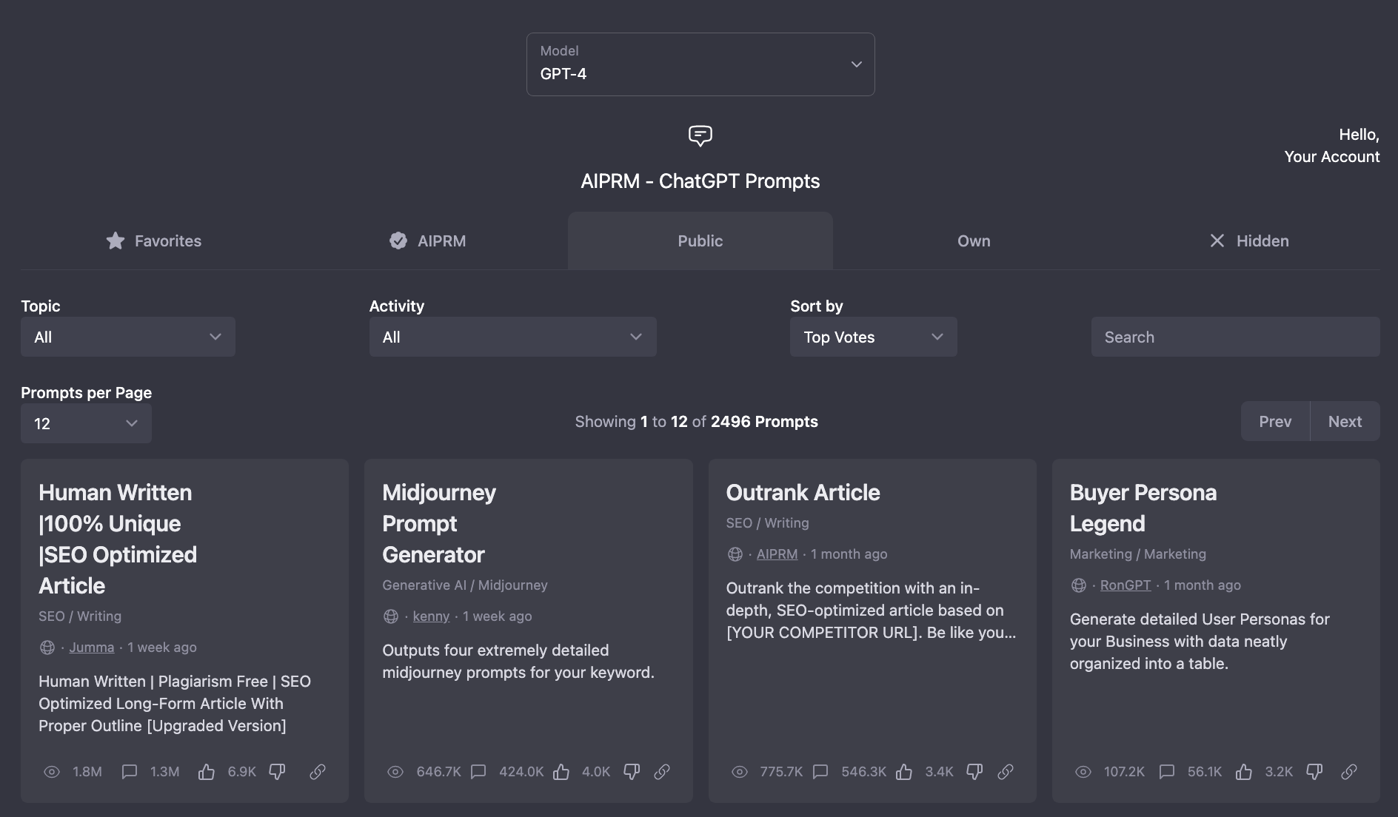This screenshot has width=1398, height=817.
Task: Click the AIPRM chat bubble logo icon
Action: (x=700, y=136)
